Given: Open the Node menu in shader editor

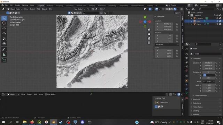Looking at the screenshot, I should click(41, 94).
